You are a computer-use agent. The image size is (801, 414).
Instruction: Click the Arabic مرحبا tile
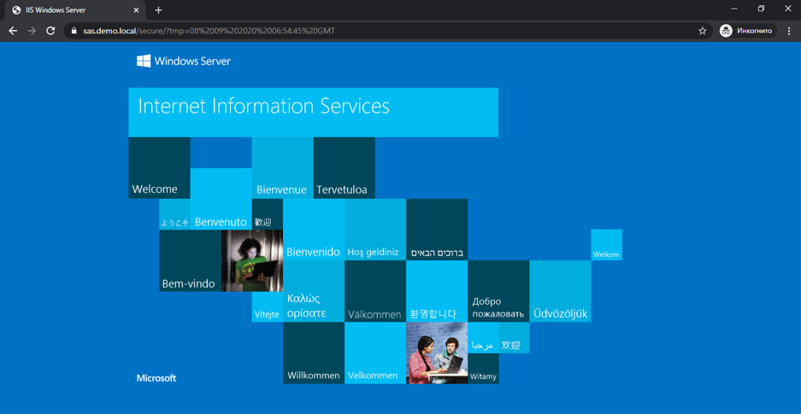(483, 337)
